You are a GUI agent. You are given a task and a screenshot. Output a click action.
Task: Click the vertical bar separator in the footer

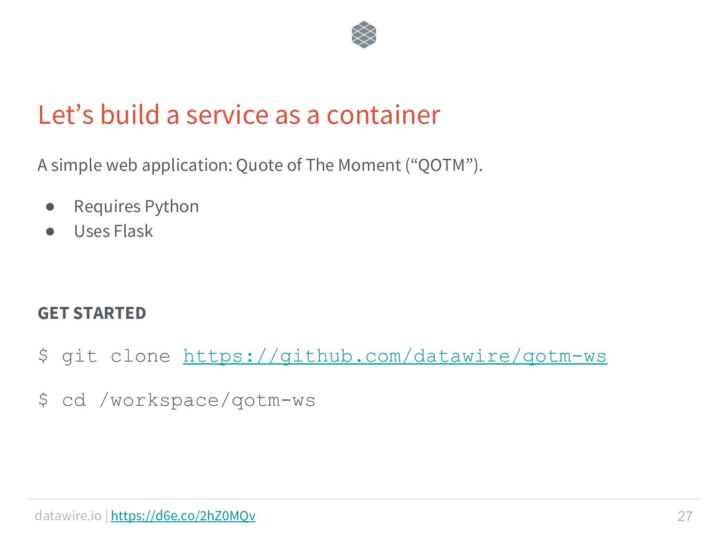click(106, 515)
